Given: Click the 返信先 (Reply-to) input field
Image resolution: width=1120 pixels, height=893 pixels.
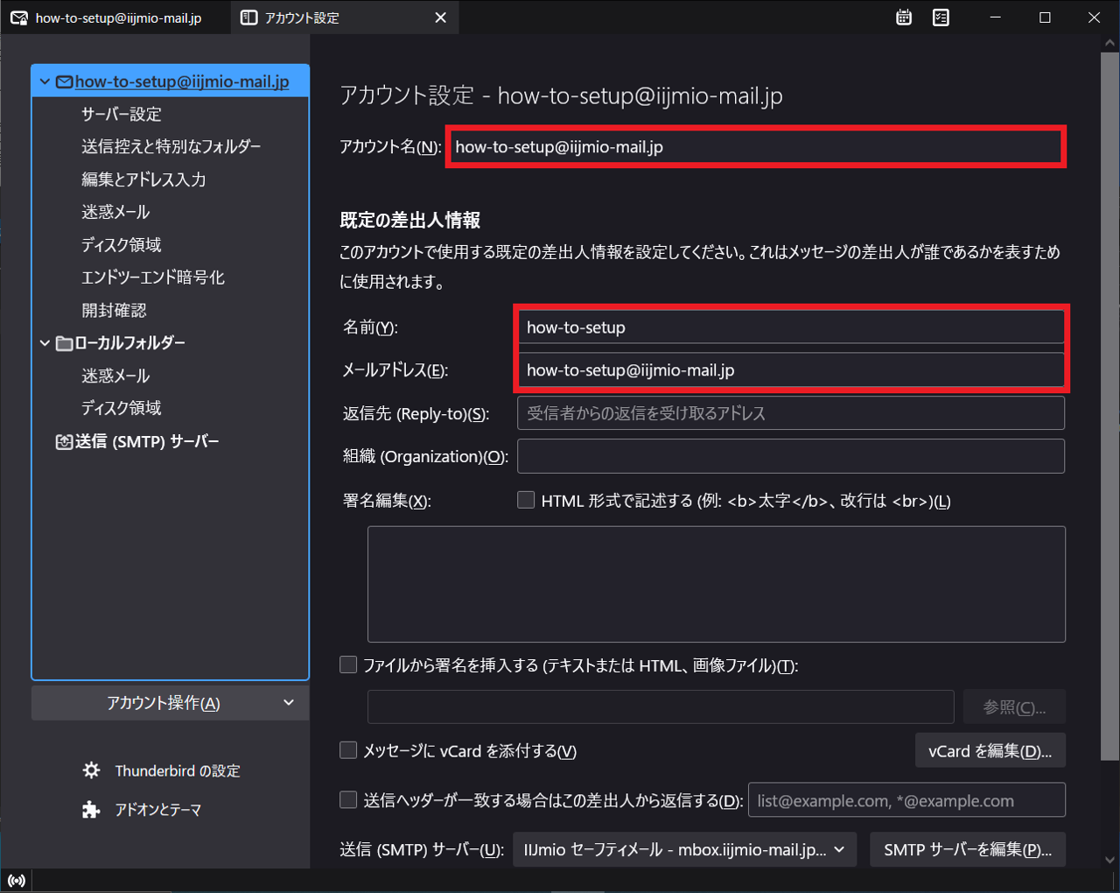Looking at the screenshot, I should pos(791,413).
